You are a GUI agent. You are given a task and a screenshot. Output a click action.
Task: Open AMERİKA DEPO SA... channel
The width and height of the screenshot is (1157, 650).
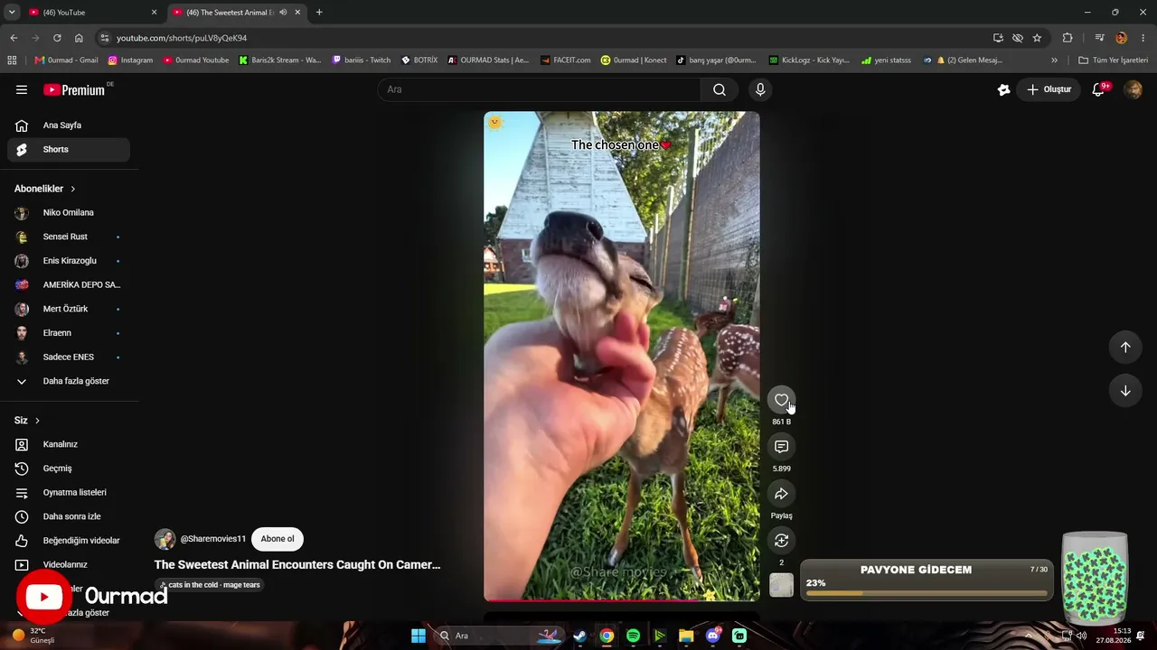(x=69, y=284)
